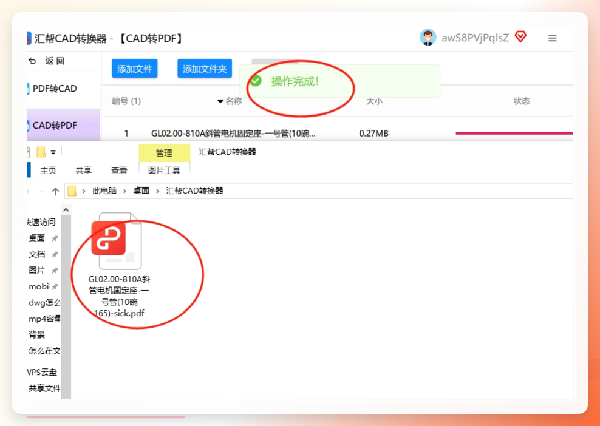The width and height of the screenshot is (600, 426).
Task: Click the Explorer up-directory arrow
Action: coord(55,191)
